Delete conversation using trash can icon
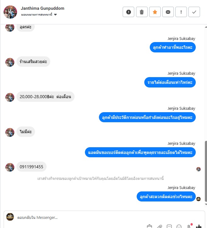This screenshot has width=207, height=228. (x=142, y=12)
